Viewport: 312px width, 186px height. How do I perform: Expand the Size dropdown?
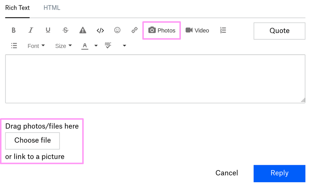(x=63, y=46)
